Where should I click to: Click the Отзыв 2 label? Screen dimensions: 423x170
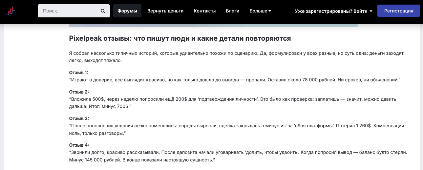tap(79, 92)
